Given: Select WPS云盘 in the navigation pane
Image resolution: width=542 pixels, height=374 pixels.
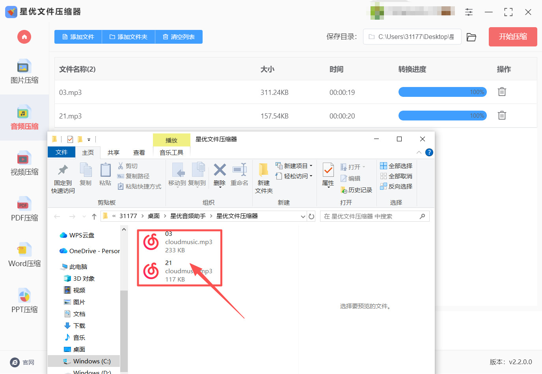Looking at the screenshot, I should pos(77,235).
